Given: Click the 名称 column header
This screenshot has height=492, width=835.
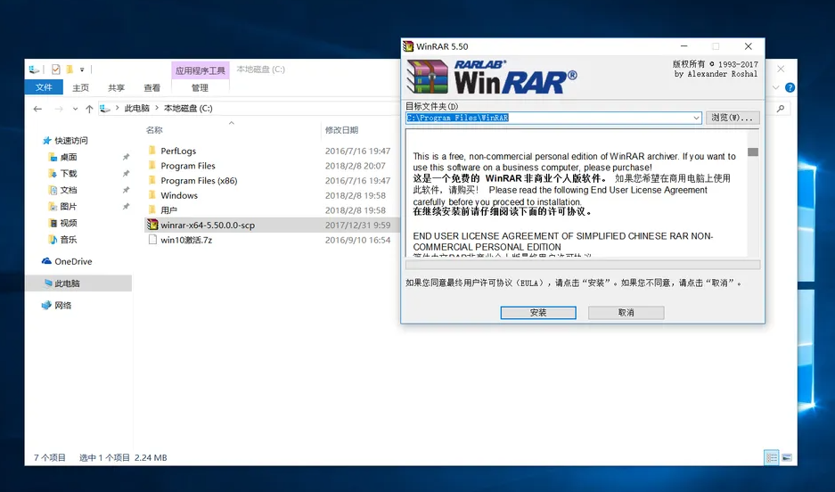Looking at the screenshot, I should coord(154,130).
